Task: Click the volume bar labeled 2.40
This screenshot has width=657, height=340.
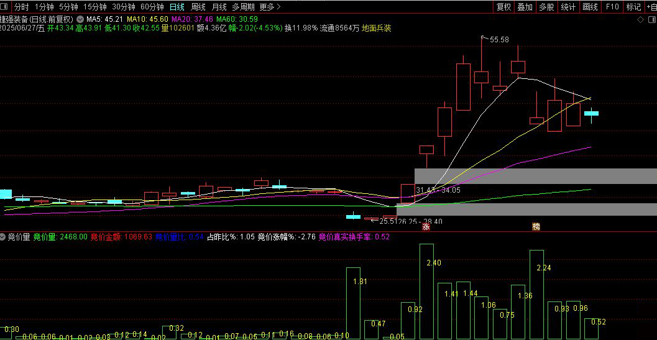Action: point(426,292)
